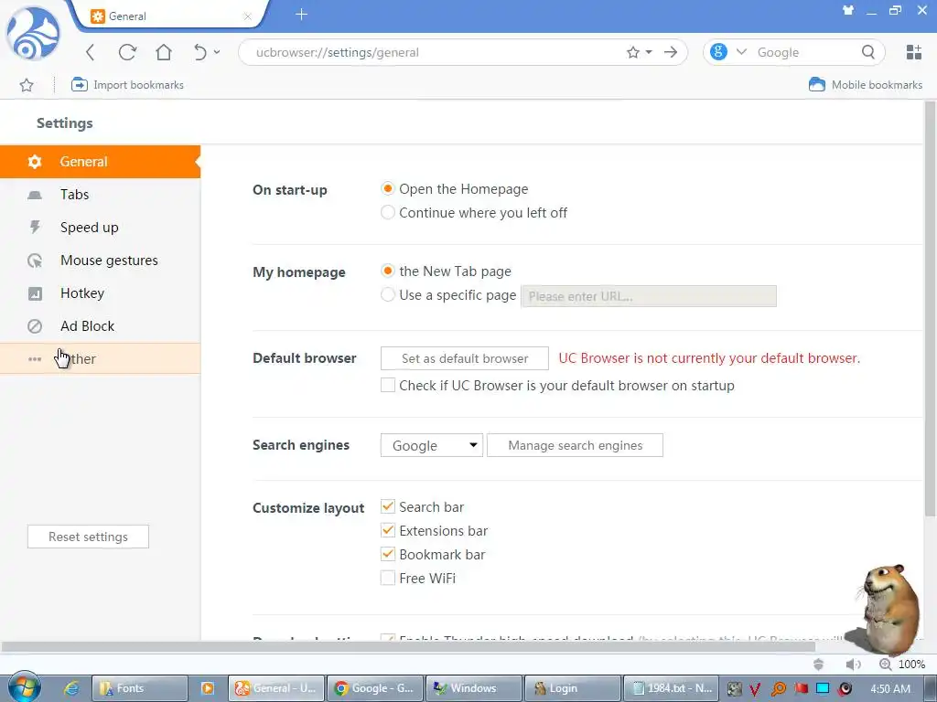
Task: Open the Other settings section
Action: point(101,358)
